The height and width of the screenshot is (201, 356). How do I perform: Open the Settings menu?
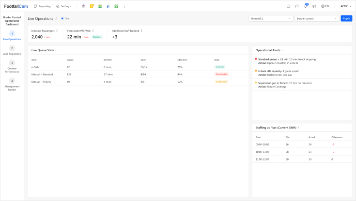click(63, 6)
